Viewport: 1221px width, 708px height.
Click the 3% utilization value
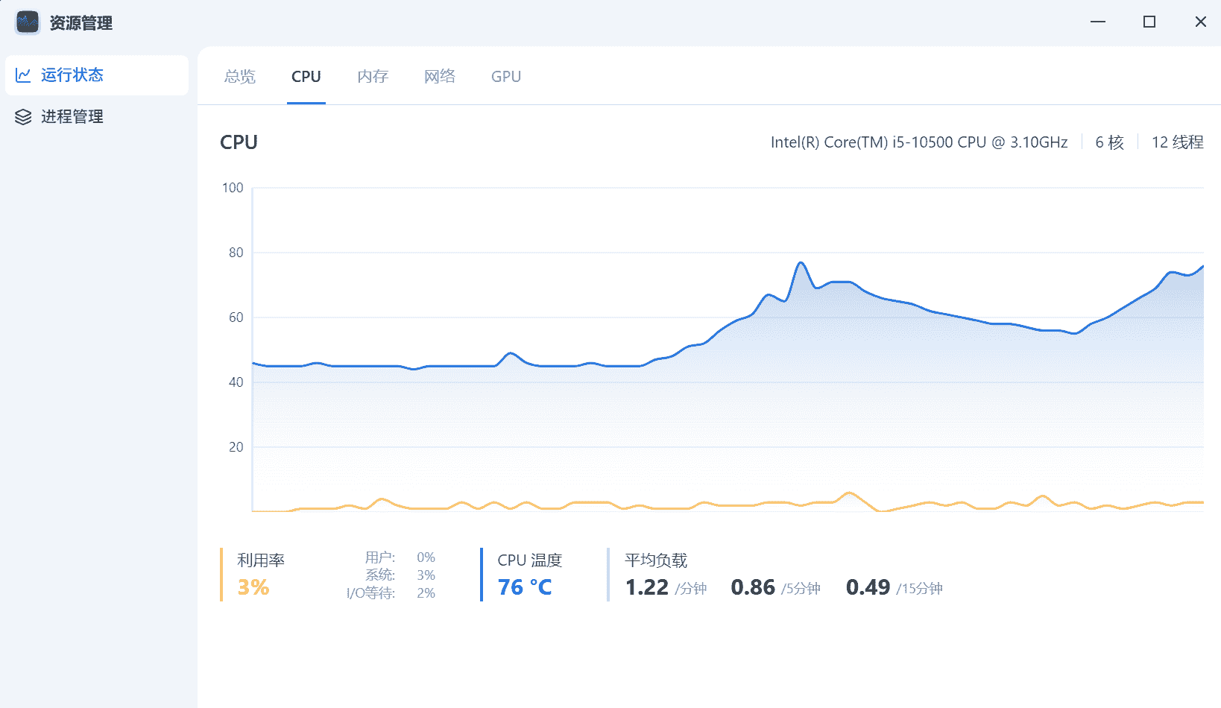[x=253, y=587]
